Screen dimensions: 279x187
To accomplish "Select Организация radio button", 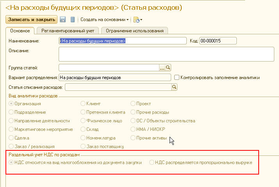I will coord(11,104).
